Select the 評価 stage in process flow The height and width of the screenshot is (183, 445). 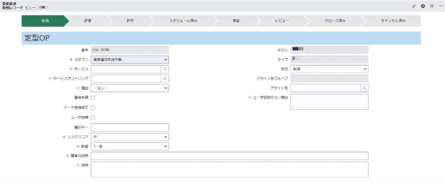(x=87, y=21)
